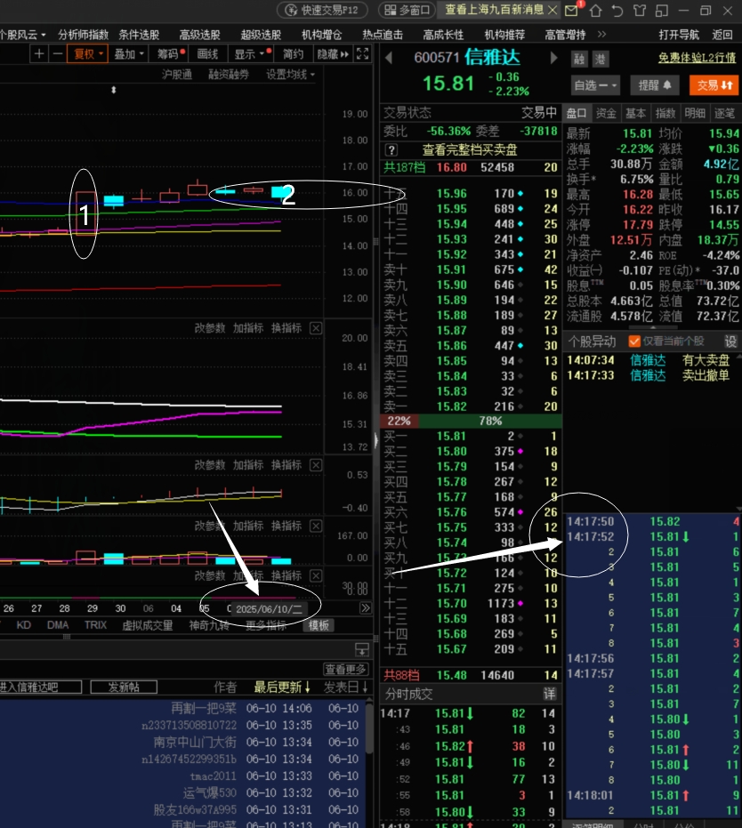This screenshot has height=828, width=742.
Task: Open the 复权 dropdown
Action: [x=88, y=54]
